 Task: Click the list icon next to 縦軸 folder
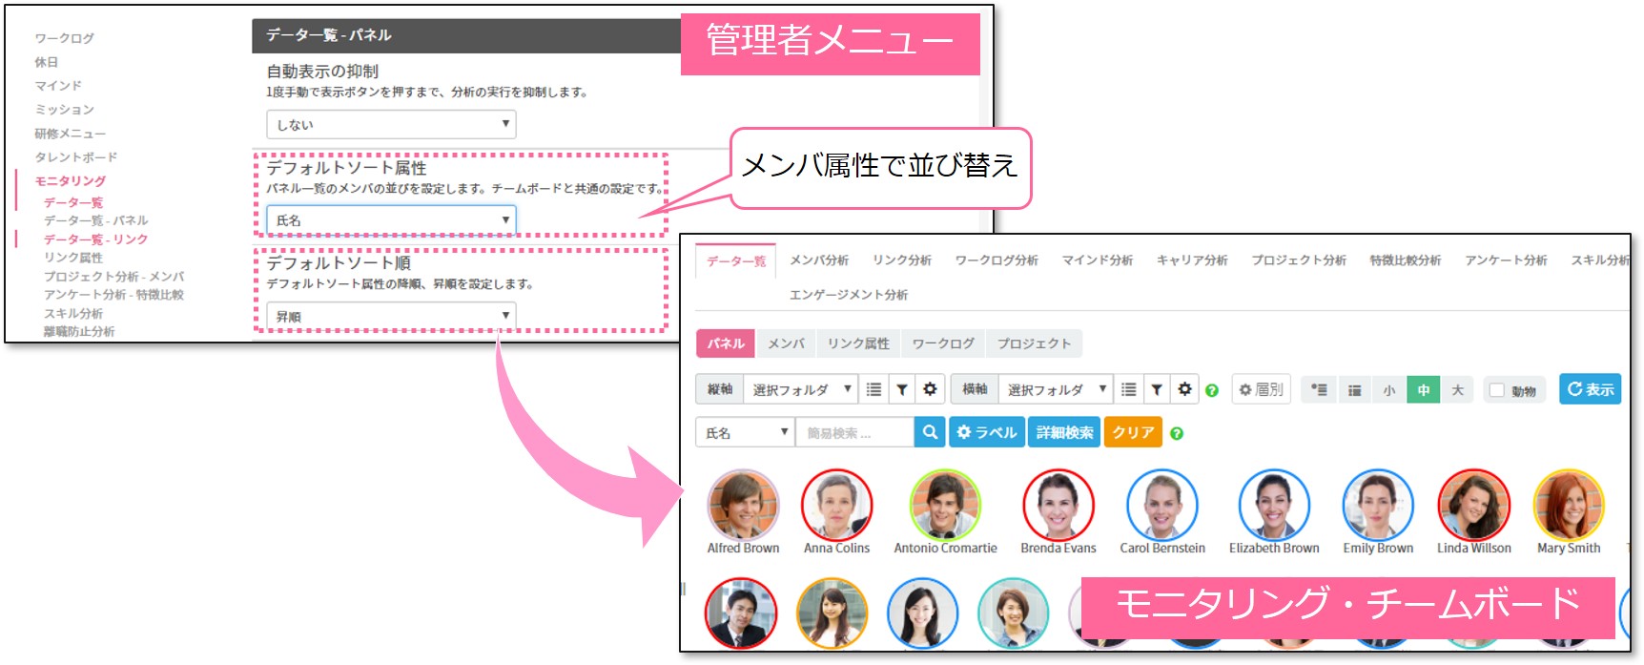873,389
